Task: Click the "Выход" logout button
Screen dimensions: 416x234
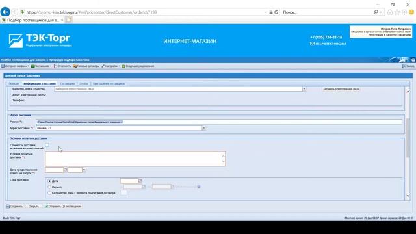Action: [408, 66]
